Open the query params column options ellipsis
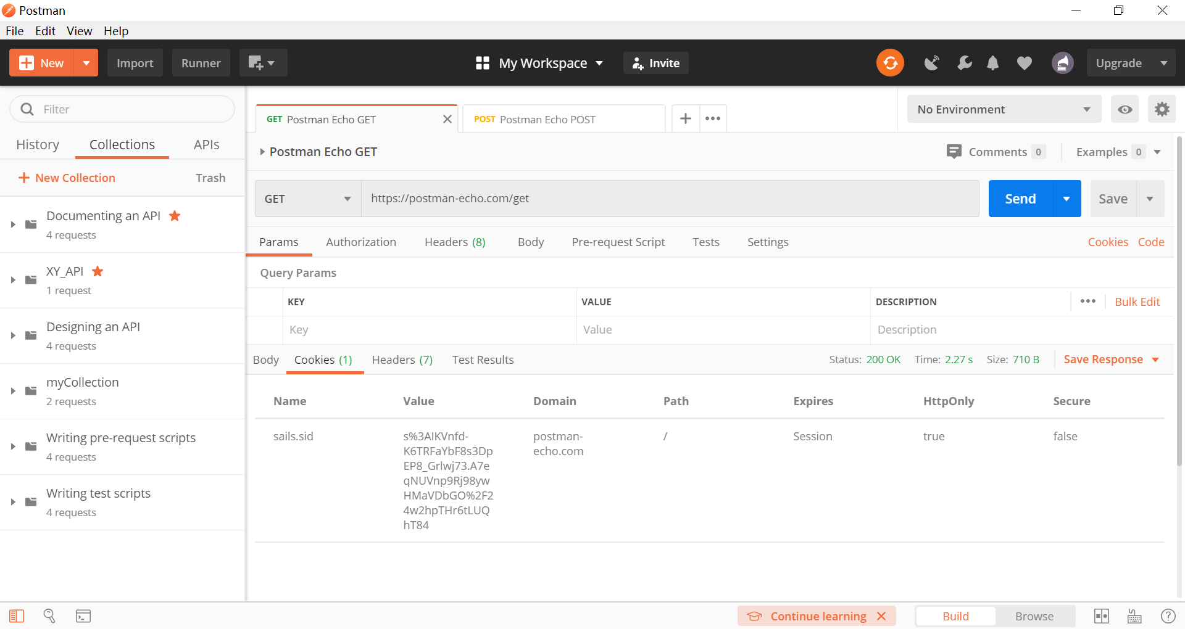This screenshot has height=629, width=1185. 1088,301
